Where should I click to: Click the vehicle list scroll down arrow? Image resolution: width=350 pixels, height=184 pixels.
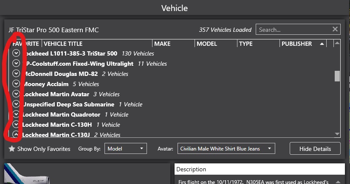(337, 134)
